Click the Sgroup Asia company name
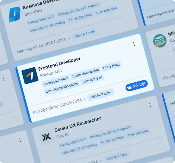Image resolution: width=175 pixels, height=163 pixels. pos(51,73)
